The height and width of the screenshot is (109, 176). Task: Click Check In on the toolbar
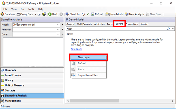click(x=72, y=14)
